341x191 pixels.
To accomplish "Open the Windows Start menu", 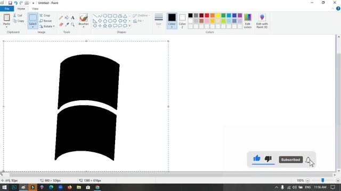I will pyautogui.click(x=4, y=187).
